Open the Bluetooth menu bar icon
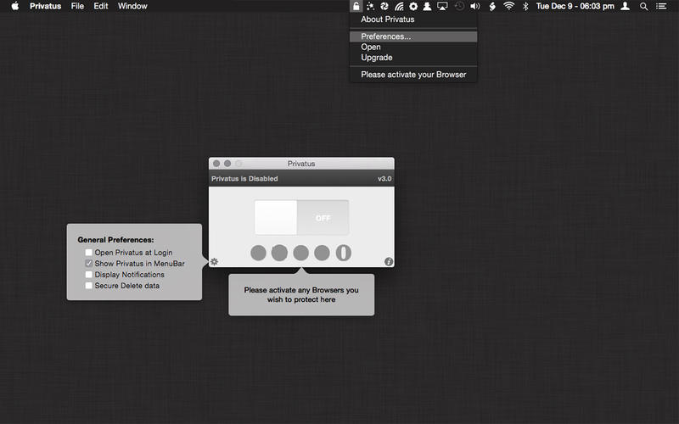The image size is (679, 424). click(525, 6)
